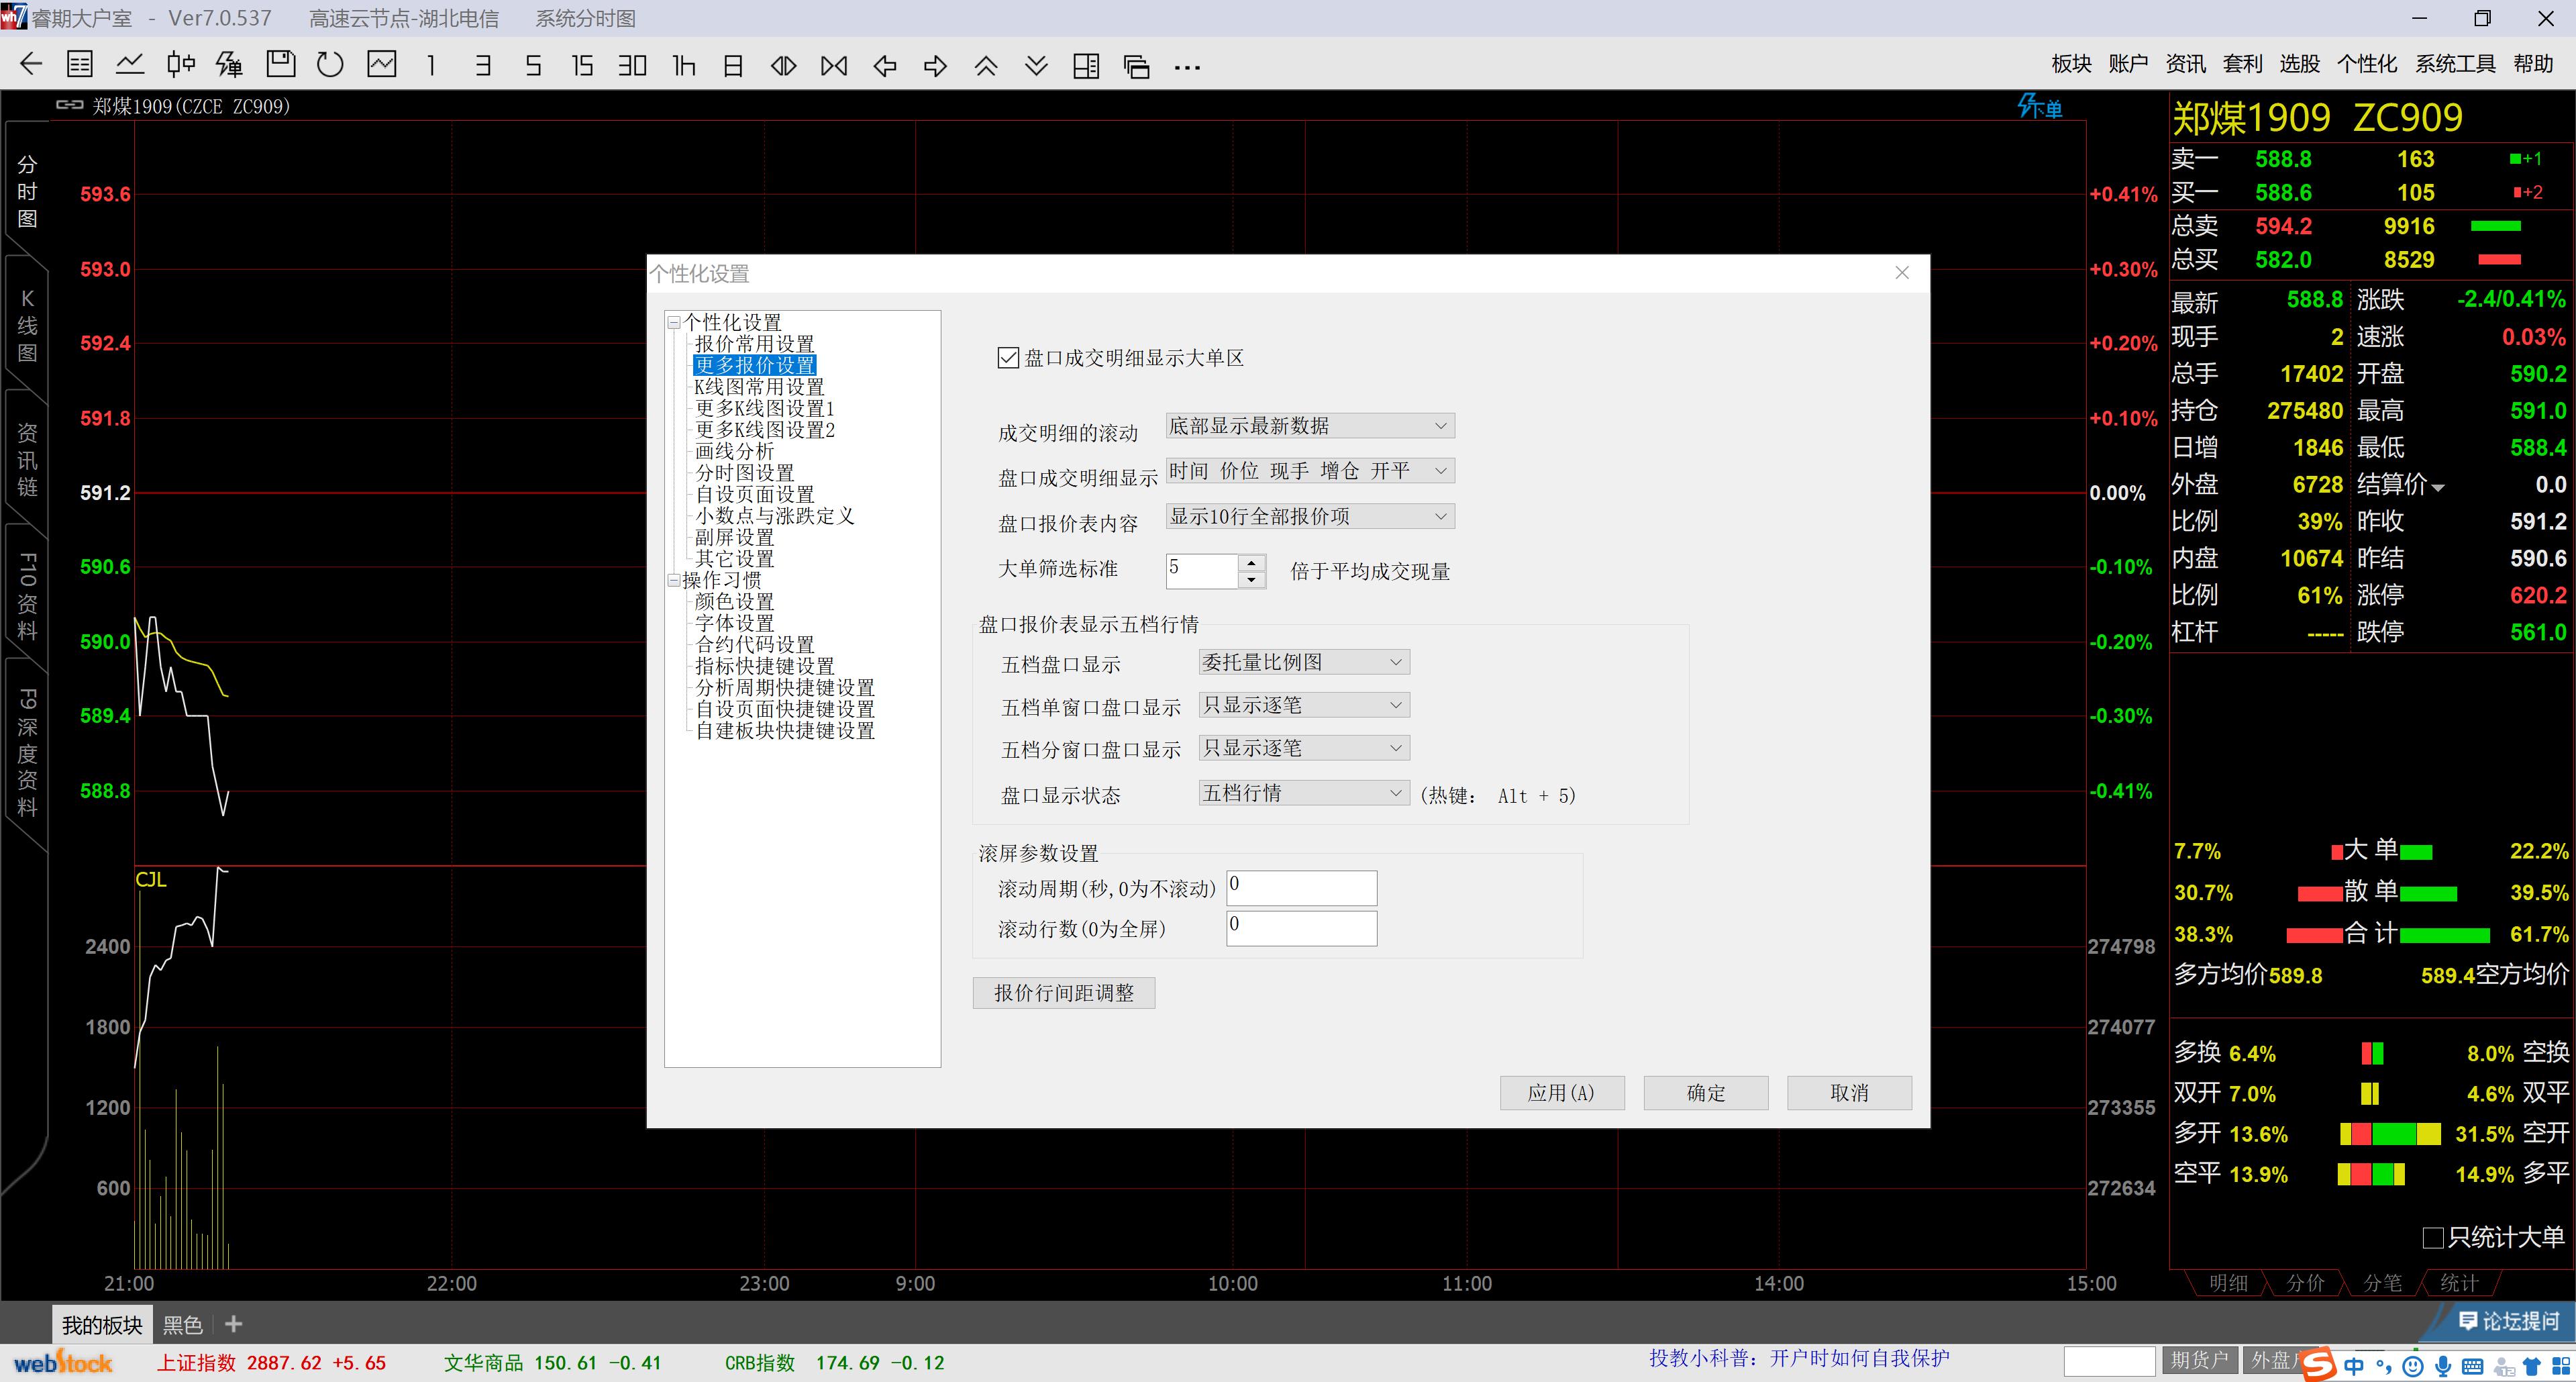Open the 个性化 menu
2576x1382 pixels.
tap(2366, 64)
